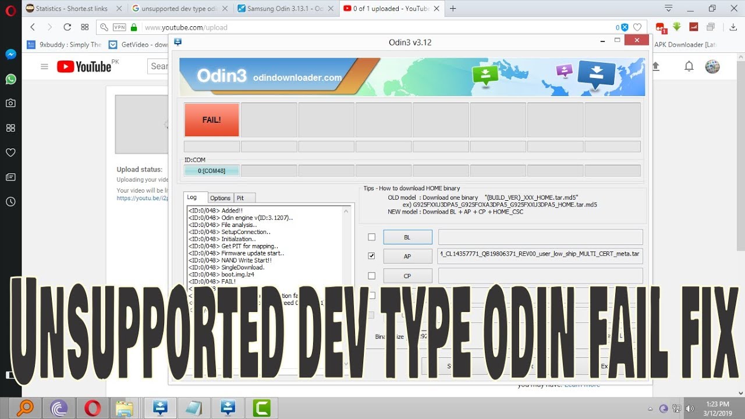Image resolution: width=745 pixels, height=419 pixels.
Task: Open the ad blocker shield icon
Action: tap(625, 27)
